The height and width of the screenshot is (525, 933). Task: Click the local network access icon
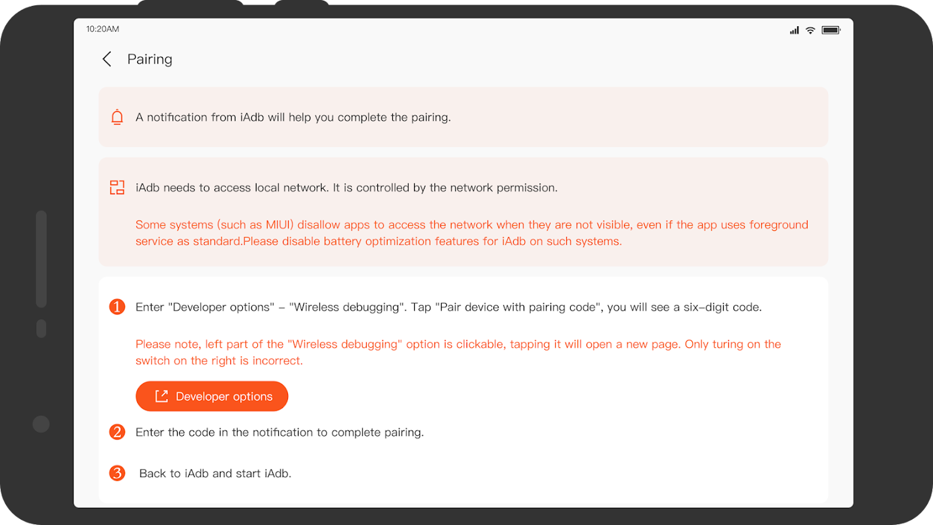[x=117, y=188]
